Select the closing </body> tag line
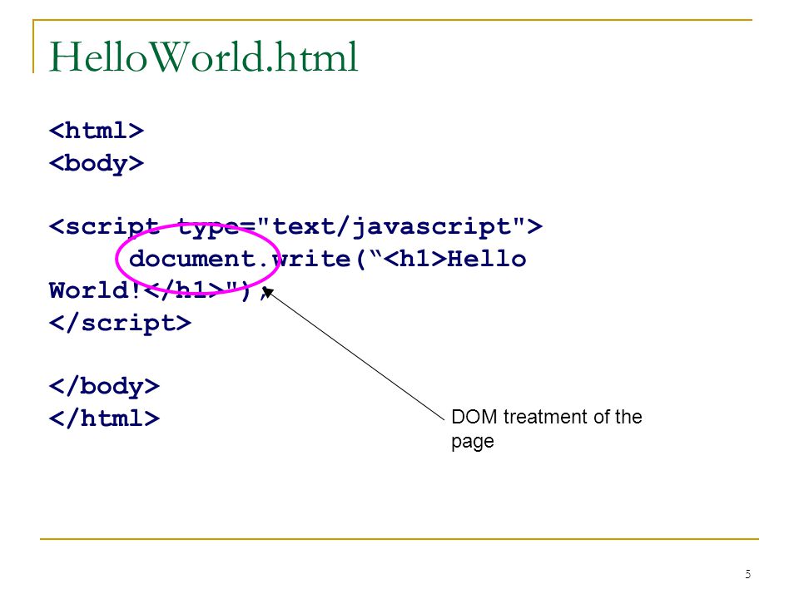This screenshot has height=599, width=799. [x=105, y=386]
